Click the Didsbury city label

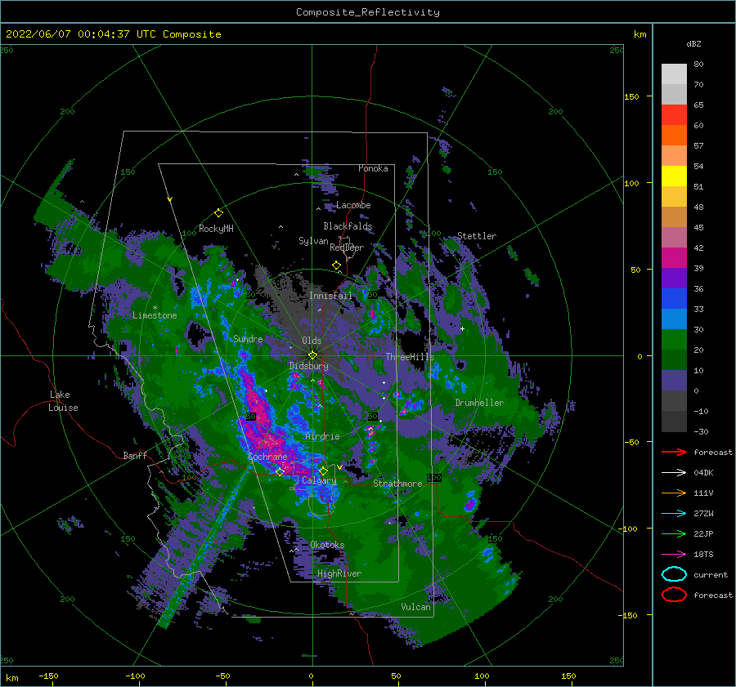point(308,366)
